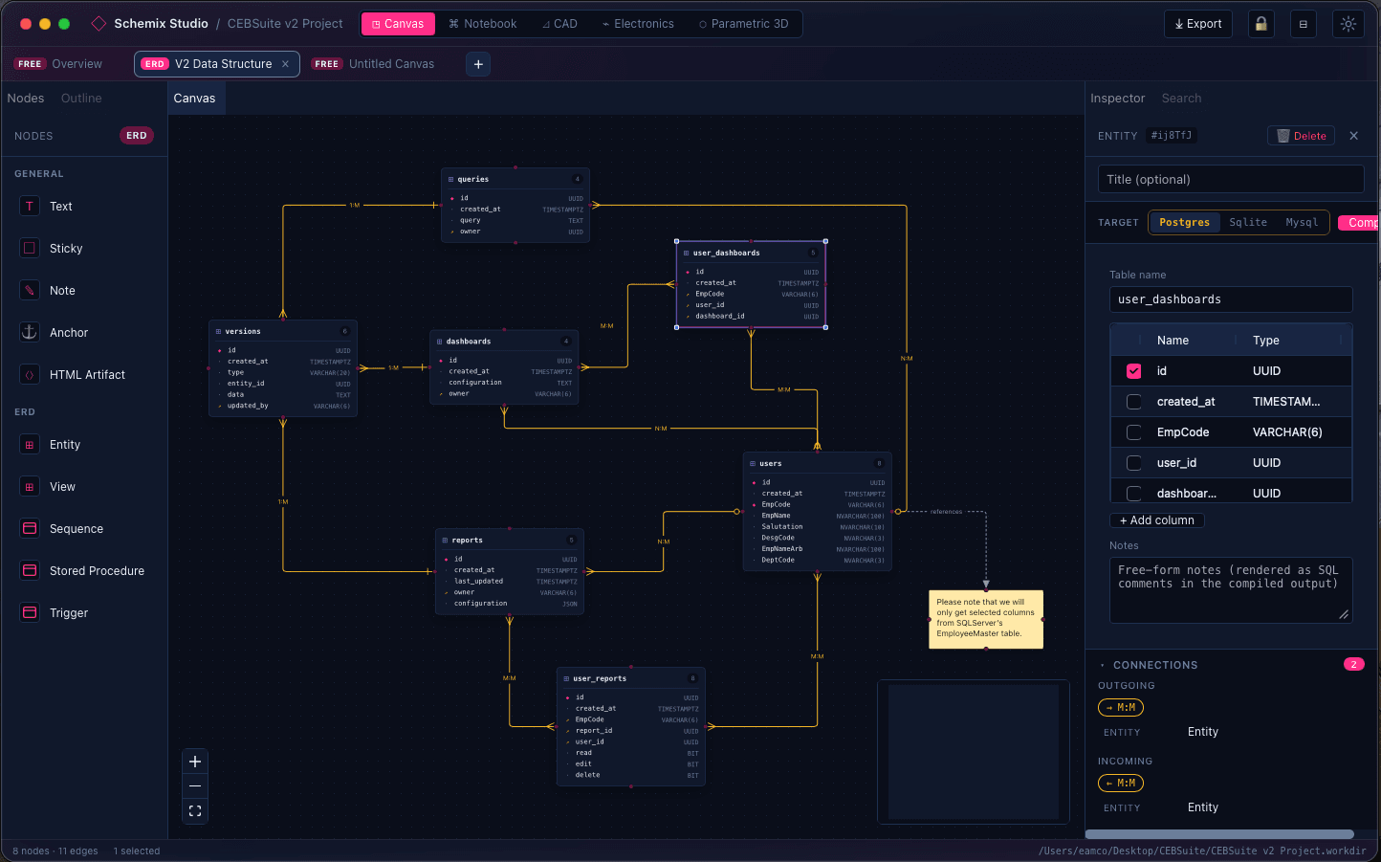Viewport: 1381px width, 862px height.
Task: Switch to the Untitled Canvas tab
Action: (x=374, y=64)
